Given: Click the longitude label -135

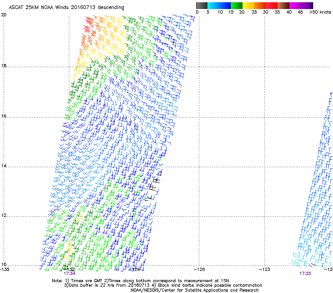Looking at the screenshot, I should click(x=4, y=270).
